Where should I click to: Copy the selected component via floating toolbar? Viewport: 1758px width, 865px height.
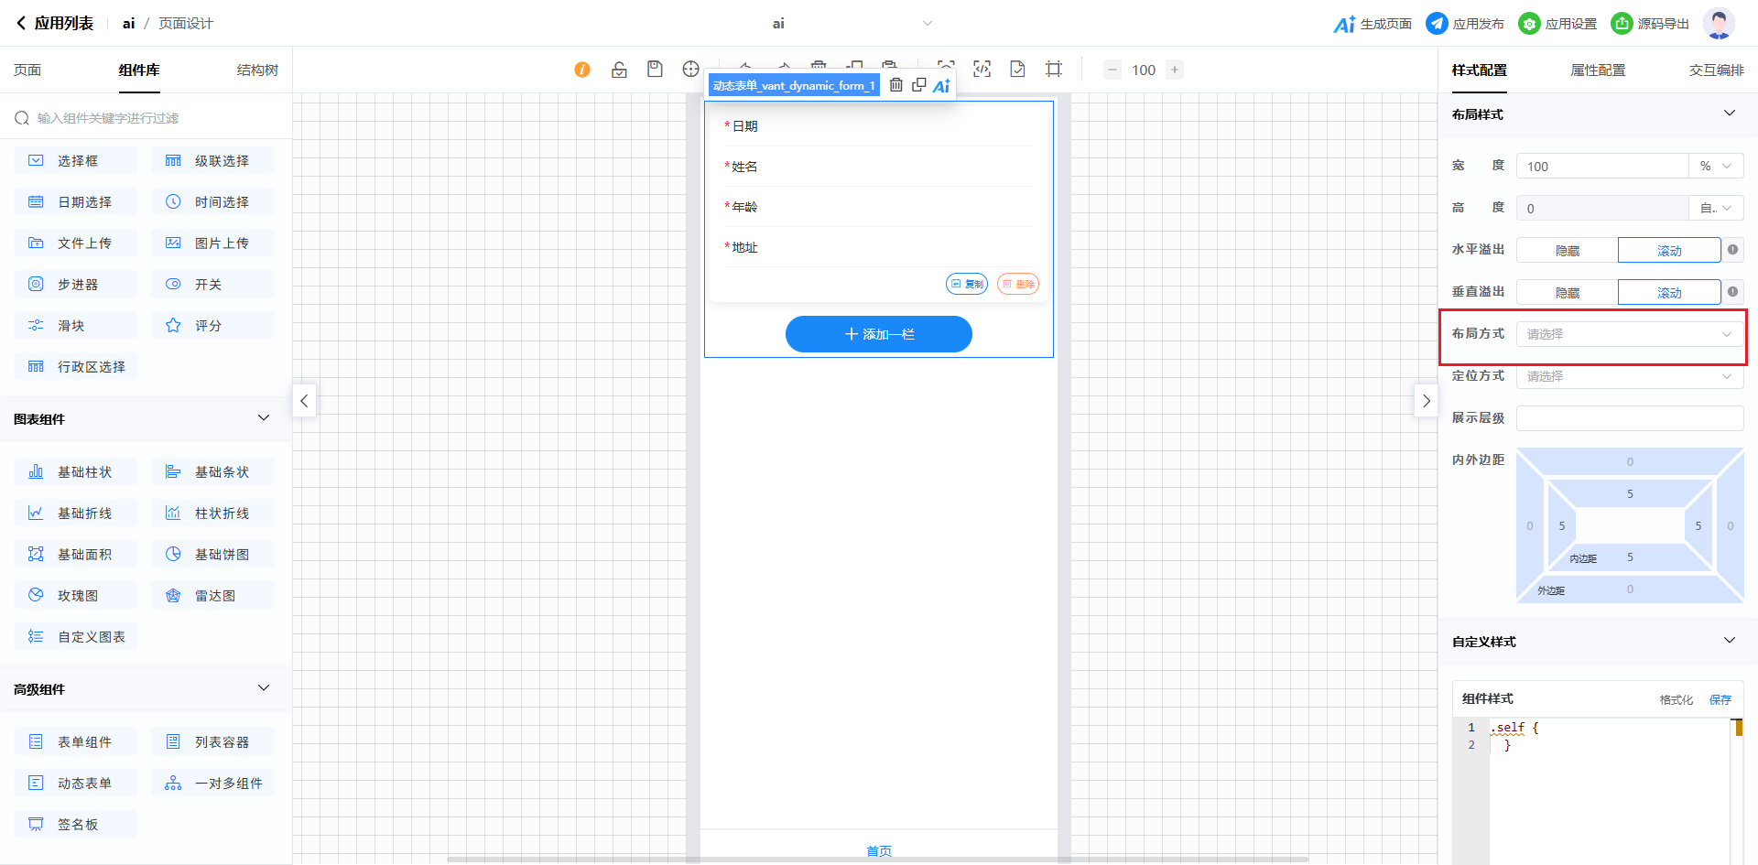click(x=918, y=85)
